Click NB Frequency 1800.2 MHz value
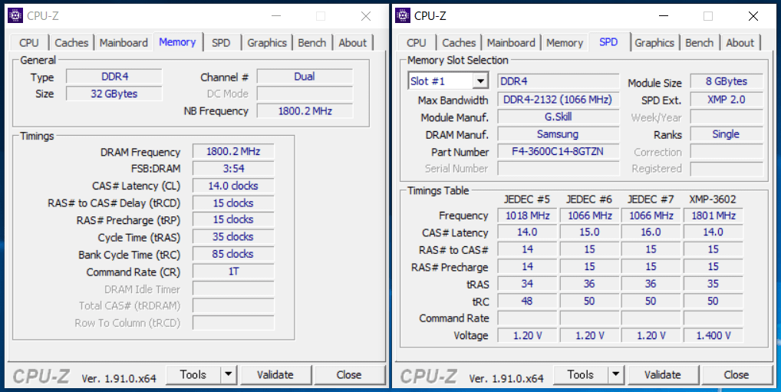The height and width of the screenshot is (392, 781). (x=305, y=110)
